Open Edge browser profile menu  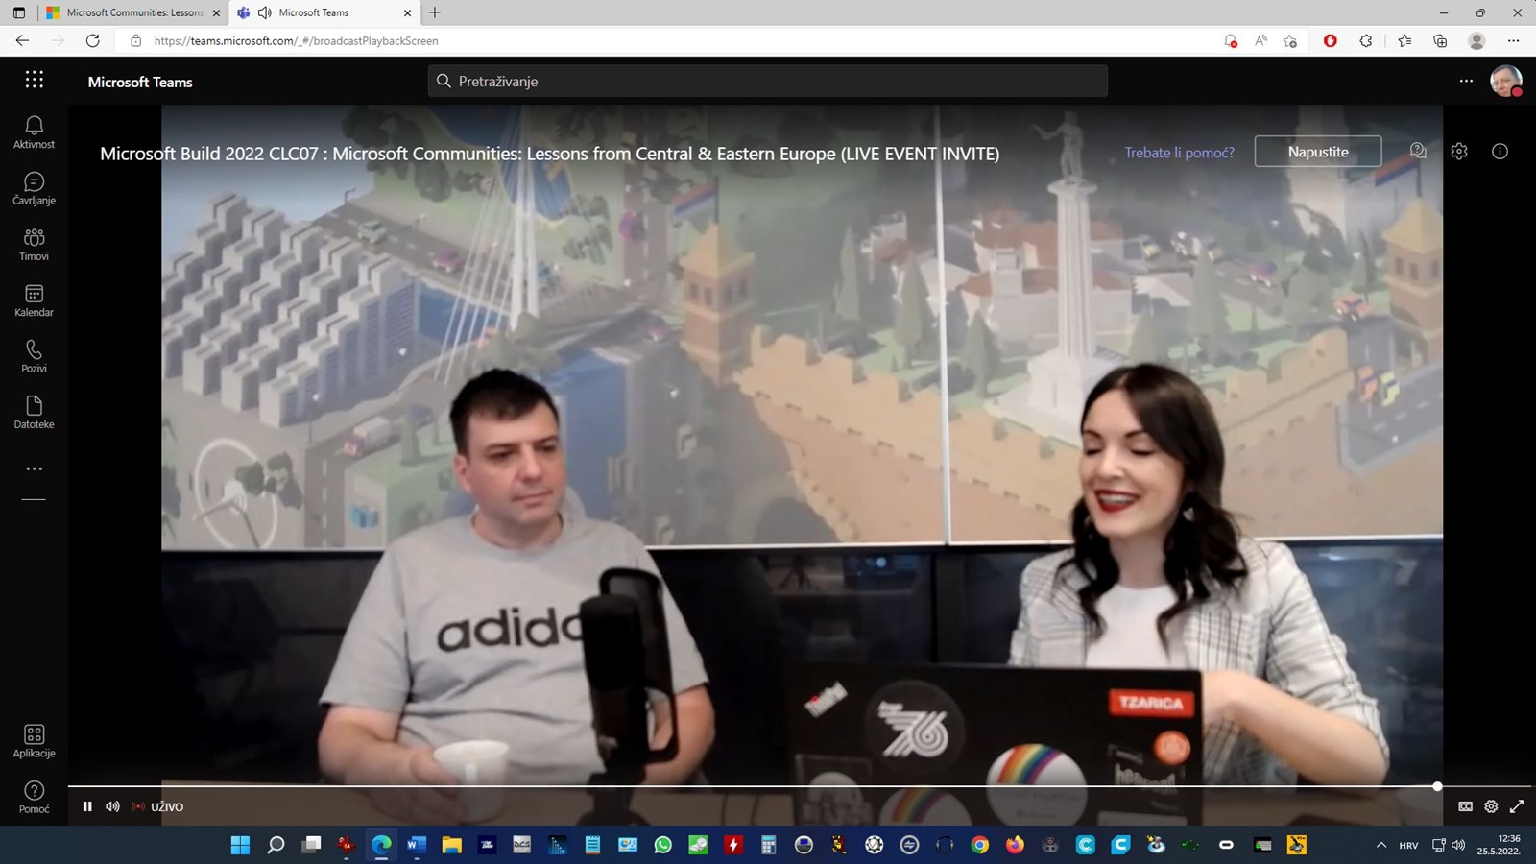click(1476, 40)
